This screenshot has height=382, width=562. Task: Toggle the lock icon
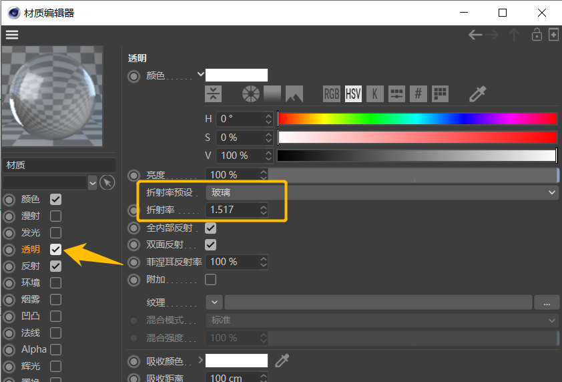[x=537, y=35]
